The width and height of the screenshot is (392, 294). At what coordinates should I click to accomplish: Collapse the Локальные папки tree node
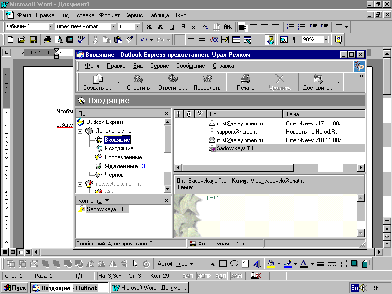pos(80,131)
